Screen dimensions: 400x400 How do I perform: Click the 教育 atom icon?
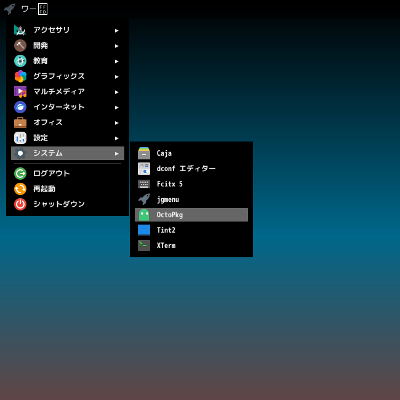[20, 61]
